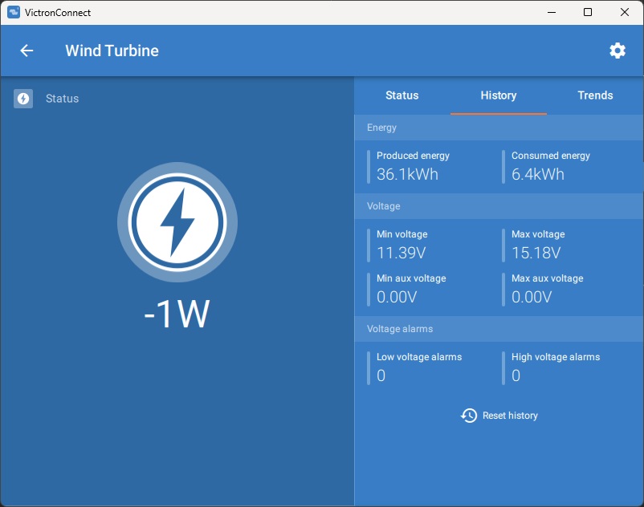Click the Consumed energy value 6.4kWh
The image size is (644, 507).
[538, 174]
